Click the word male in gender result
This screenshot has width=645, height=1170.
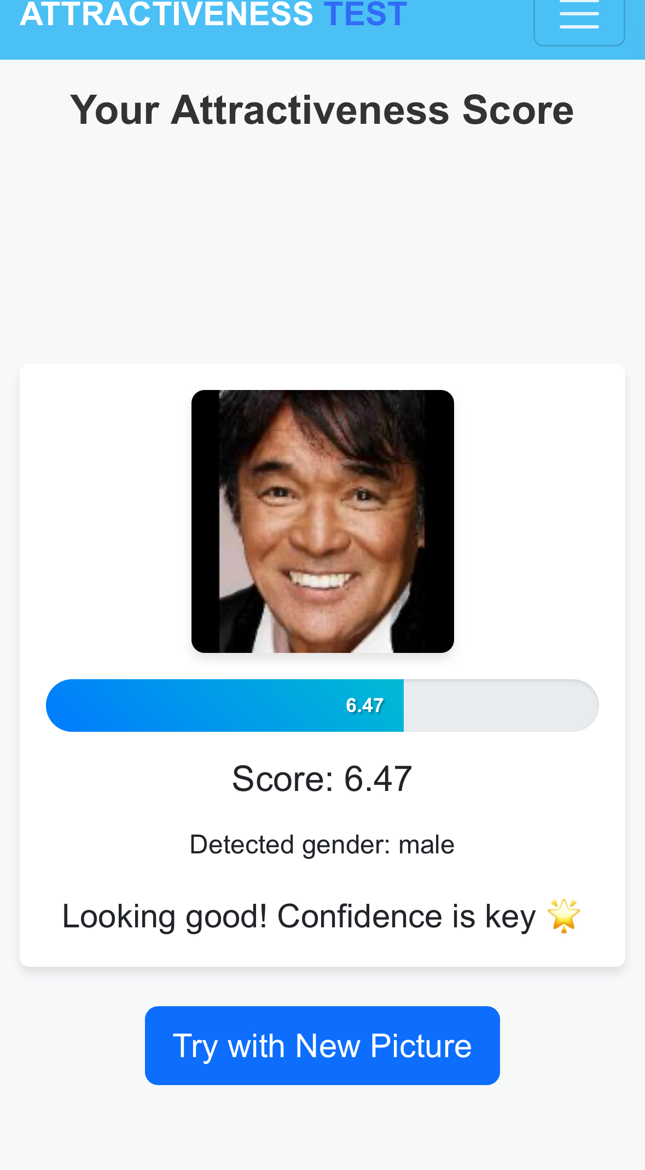(426, 845)
